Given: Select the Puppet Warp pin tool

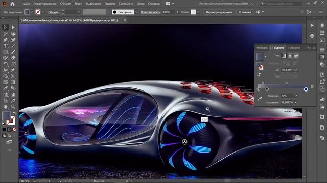Looking at the screenshot, I should tap(13, 70).
